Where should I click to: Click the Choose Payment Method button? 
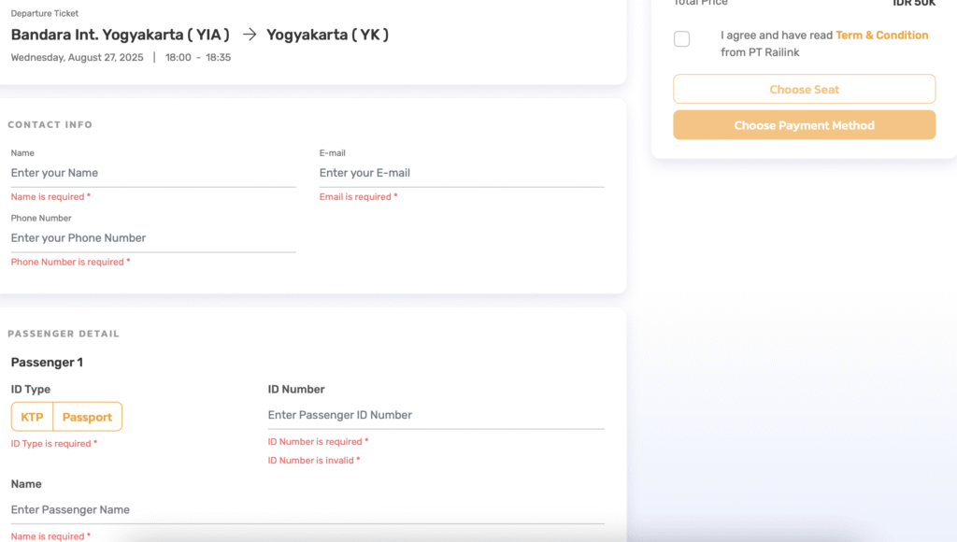click(804, 125)
